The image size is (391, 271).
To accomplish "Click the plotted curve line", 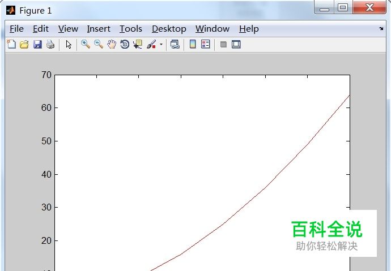I will click(x=265, y=188).
